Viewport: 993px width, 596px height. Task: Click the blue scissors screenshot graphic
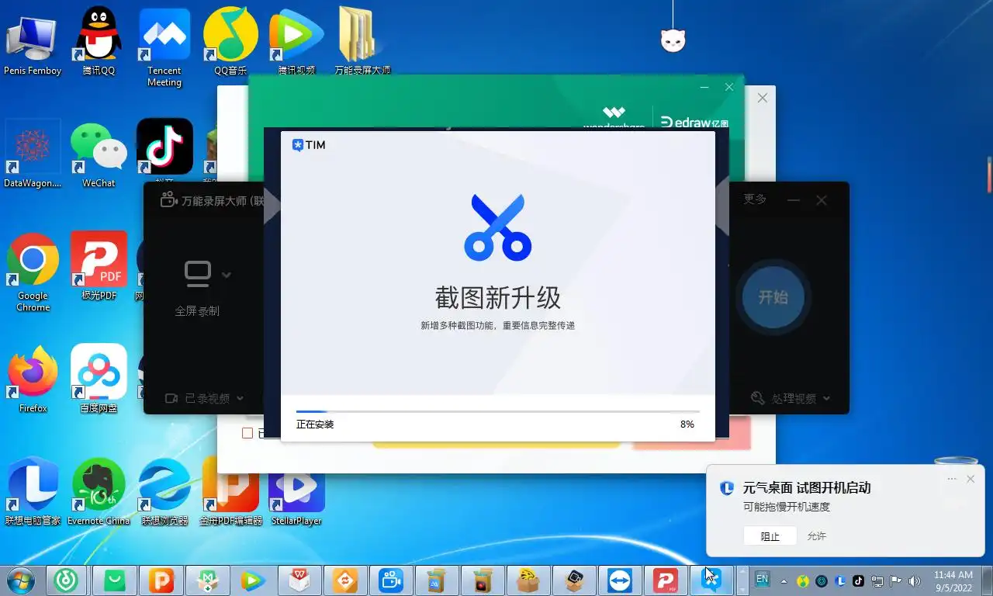[x=497, y=227]
